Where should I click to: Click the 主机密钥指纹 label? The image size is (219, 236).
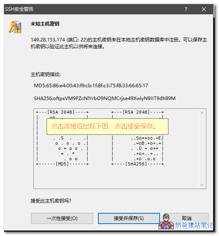(45, 75)
